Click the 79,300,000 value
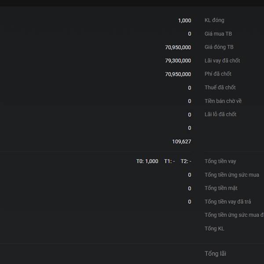This screenshot has width=264, height=264. [178, 61]
